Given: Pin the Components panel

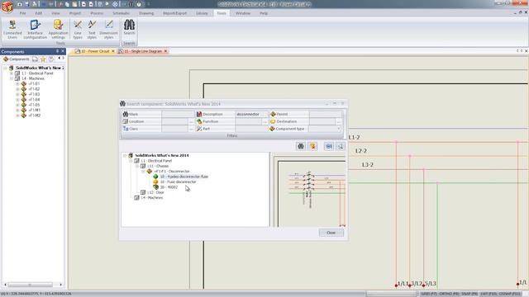Looking at the screenshot, I should (x=57, y=51).
